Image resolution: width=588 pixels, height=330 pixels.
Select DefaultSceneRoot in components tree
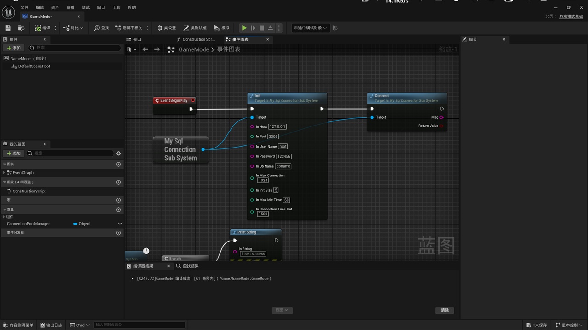point(34,66)
